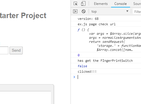Clear the console with the ban icon
The height and width of the screenshot is (104, 141).
click(83, 11)
